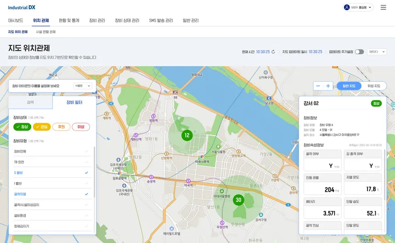Open the 홍길동 user account dropdown
This screenshot has width=395, height=243.
(x=358, y=7)
